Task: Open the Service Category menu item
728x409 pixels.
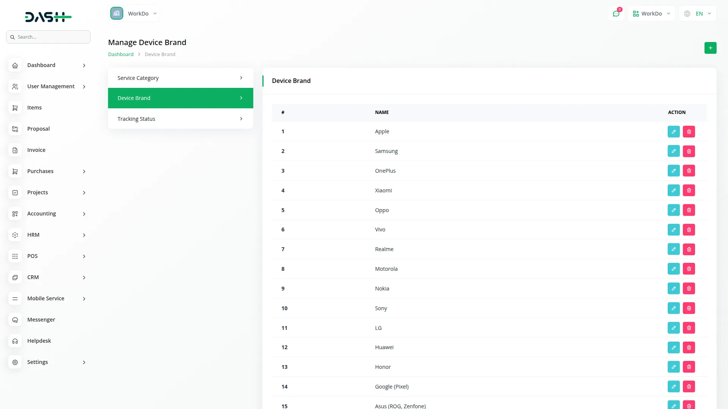Action: 180,78
